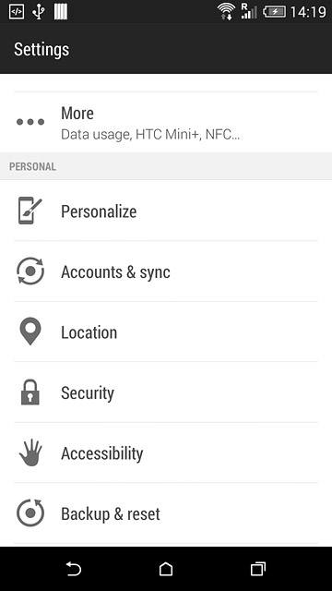
Task: Tap the Security padlock icon
Action: point(30,392)
